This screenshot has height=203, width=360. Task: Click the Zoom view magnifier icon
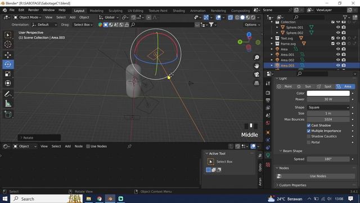(x=256, y=58)
